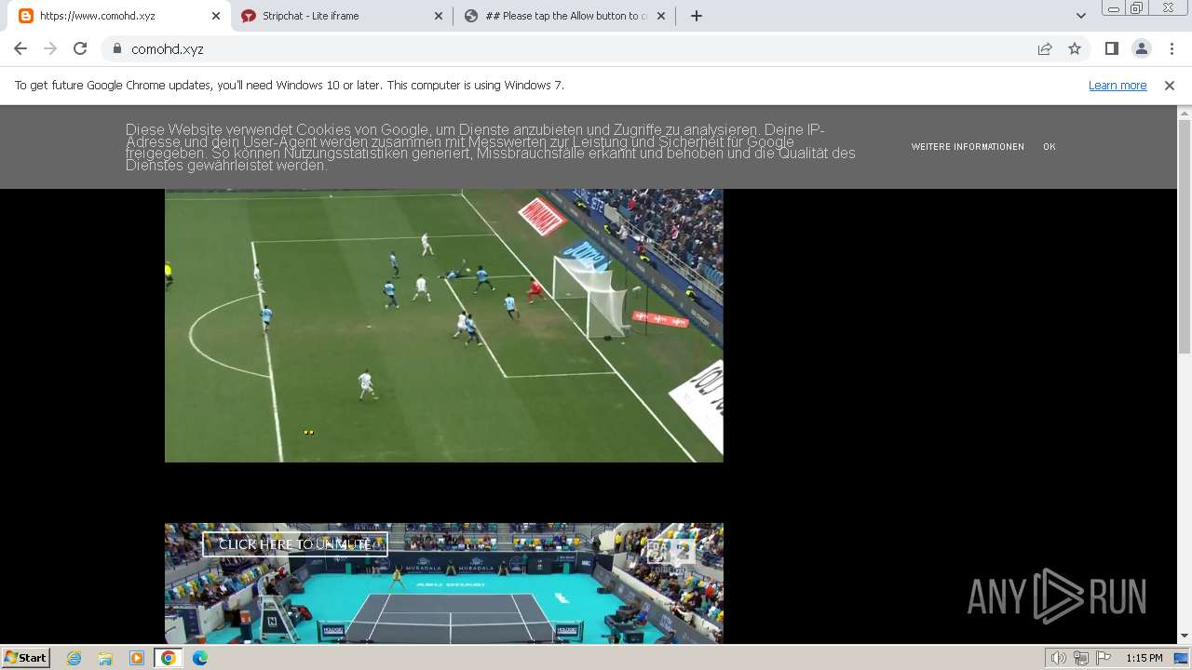Dismiss the Chrome update notification bar
Viewport: 1192px width, 670px height.
pos(1170,85)
